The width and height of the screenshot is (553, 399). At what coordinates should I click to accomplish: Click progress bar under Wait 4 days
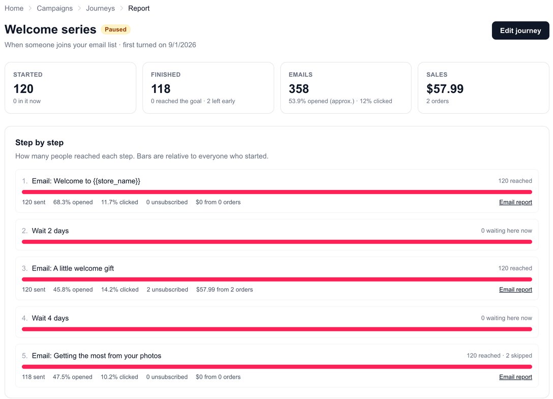(x=277, y=329)
